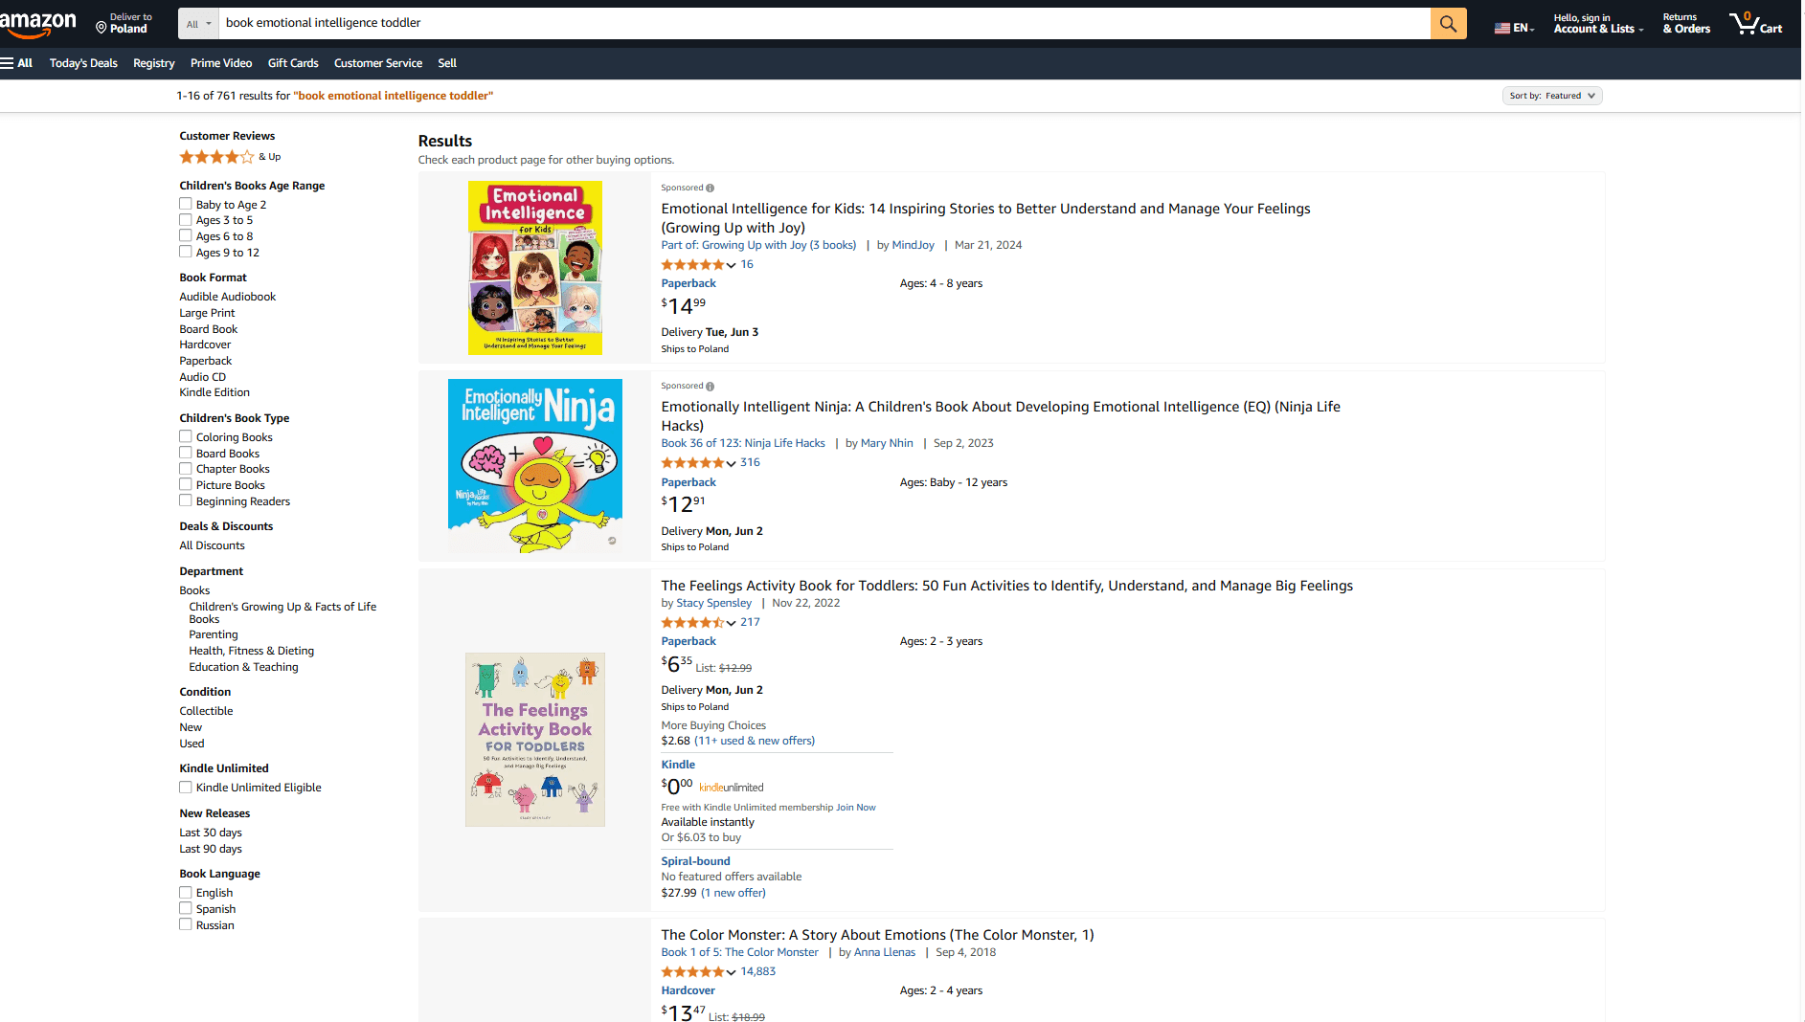Screen dimensions: 1805x1022
Task: Open the shopping cart
Action: click(x=1756, y=23)
